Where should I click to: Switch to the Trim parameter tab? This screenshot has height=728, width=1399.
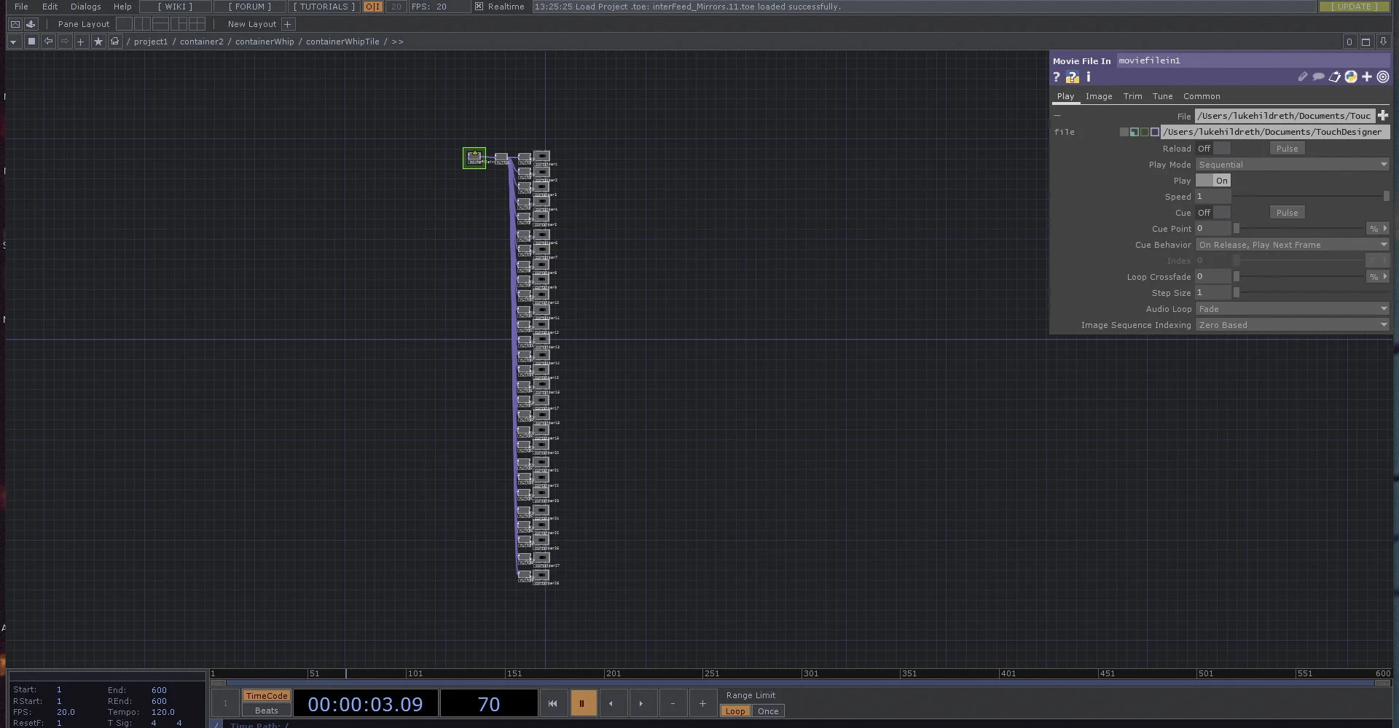coord(1133,96)
